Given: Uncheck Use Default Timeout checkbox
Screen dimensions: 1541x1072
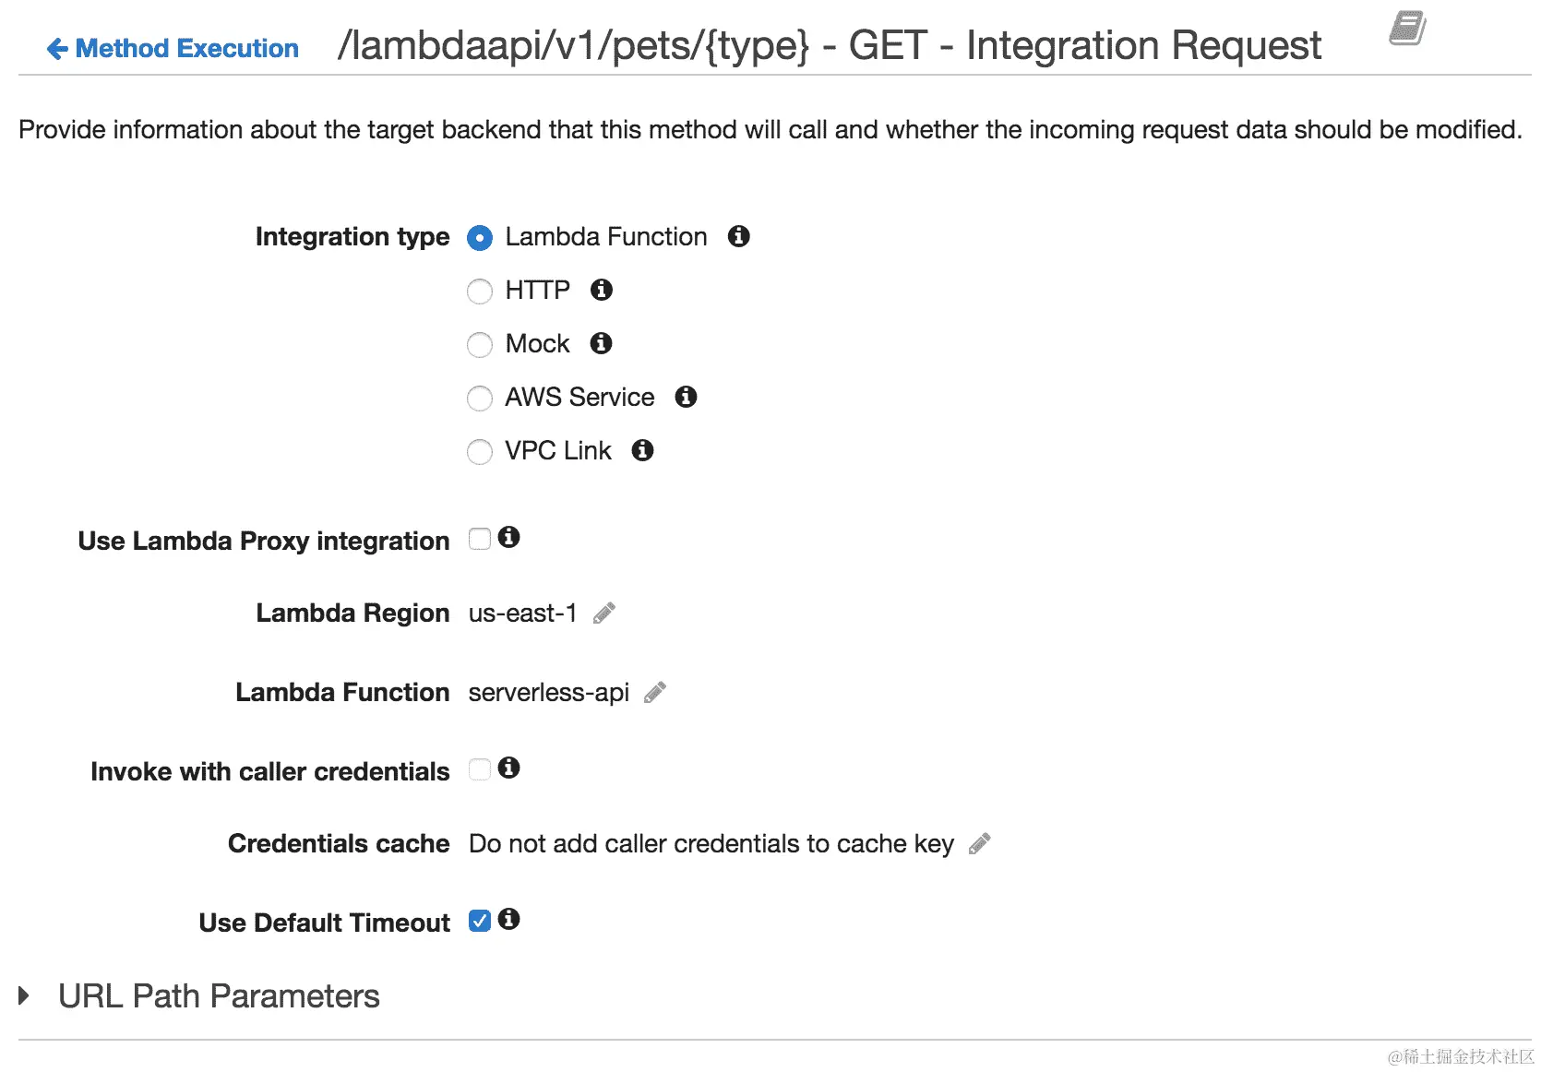Looking at the screenshot, I should [480, 921].
